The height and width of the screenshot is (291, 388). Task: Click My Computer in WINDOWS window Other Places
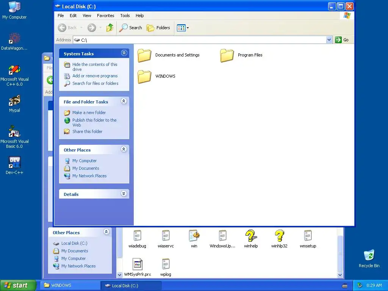[74, 258]
